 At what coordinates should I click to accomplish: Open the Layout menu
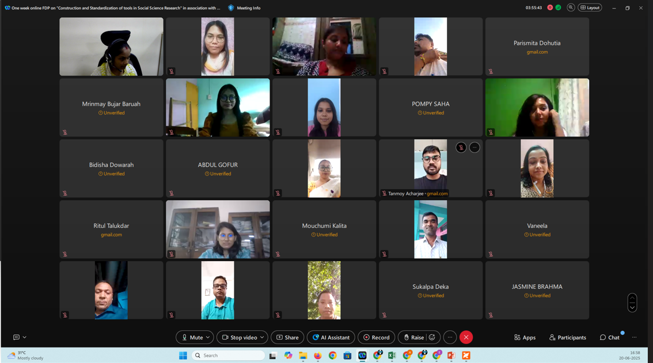point(590,7)
